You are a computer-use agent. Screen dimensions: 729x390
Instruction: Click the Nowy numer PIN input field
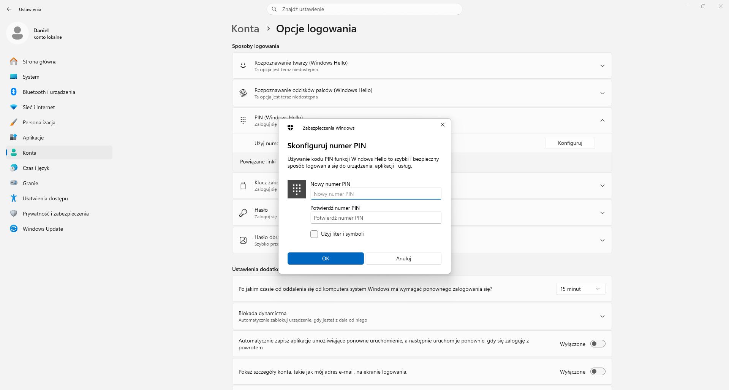click(375, 194)
